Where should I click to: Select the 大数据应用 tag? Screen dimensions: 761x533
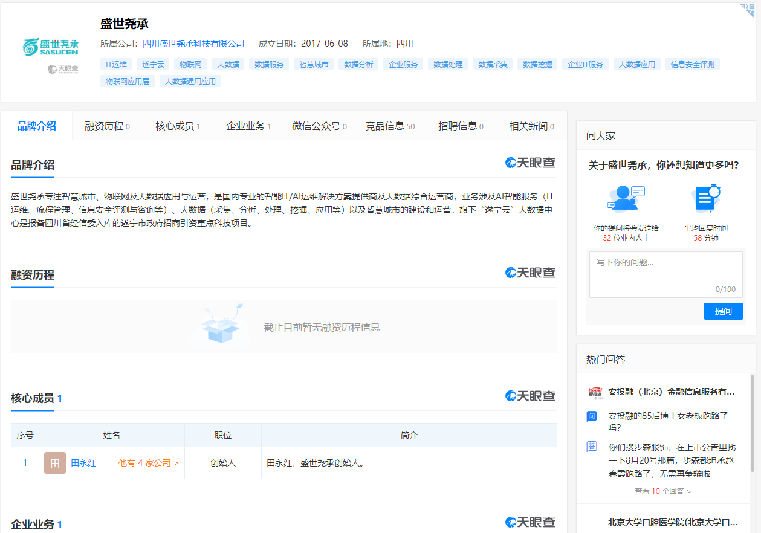pos(636,64)
